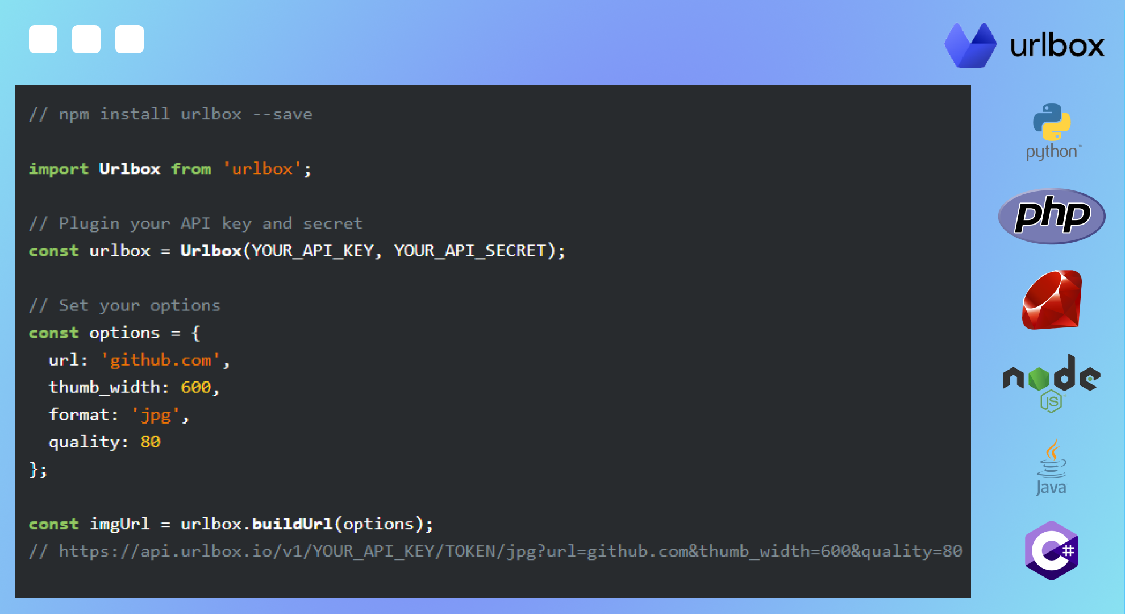Click the buildUrl method name
Screen dimensions: 1125x614
pyautogui.click(x=292, y=524)
